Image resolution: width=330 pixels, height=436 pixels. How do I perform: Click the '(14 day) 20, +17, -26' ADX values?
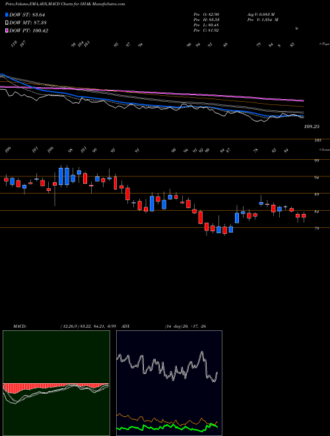click(x=185, y=326)
